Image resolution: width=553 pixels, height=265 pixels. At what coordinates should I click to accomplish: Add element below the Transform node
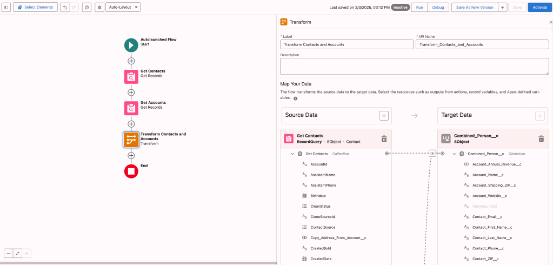131,155
